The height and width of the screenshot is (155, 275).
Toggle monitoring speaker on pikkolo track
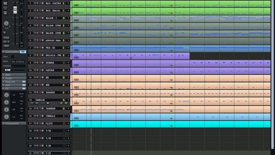(x=43, y=40)
